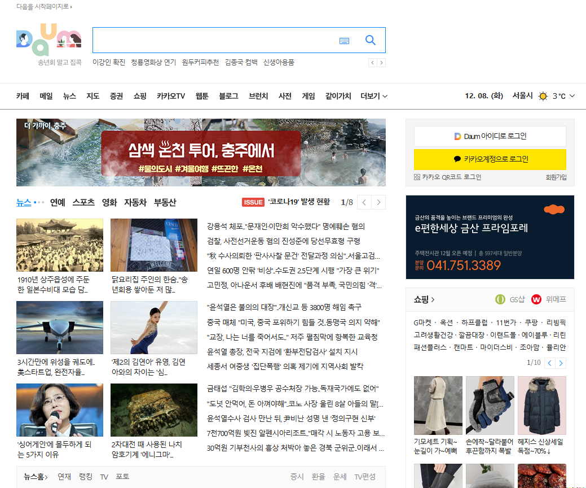The image size is (586, 488).
Task: Open the 충주 hot spring tour banner
Action: [x=201, y=152]
